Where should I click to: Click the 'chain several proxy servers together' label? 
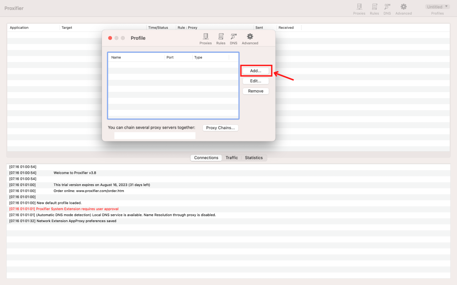click(152, 127)
